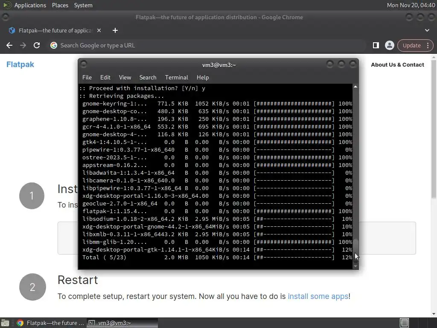The height and width of the screenshot is (328, 437).
Task: Click the ostree-2023.5-1 package row
Action: [217, 158]
